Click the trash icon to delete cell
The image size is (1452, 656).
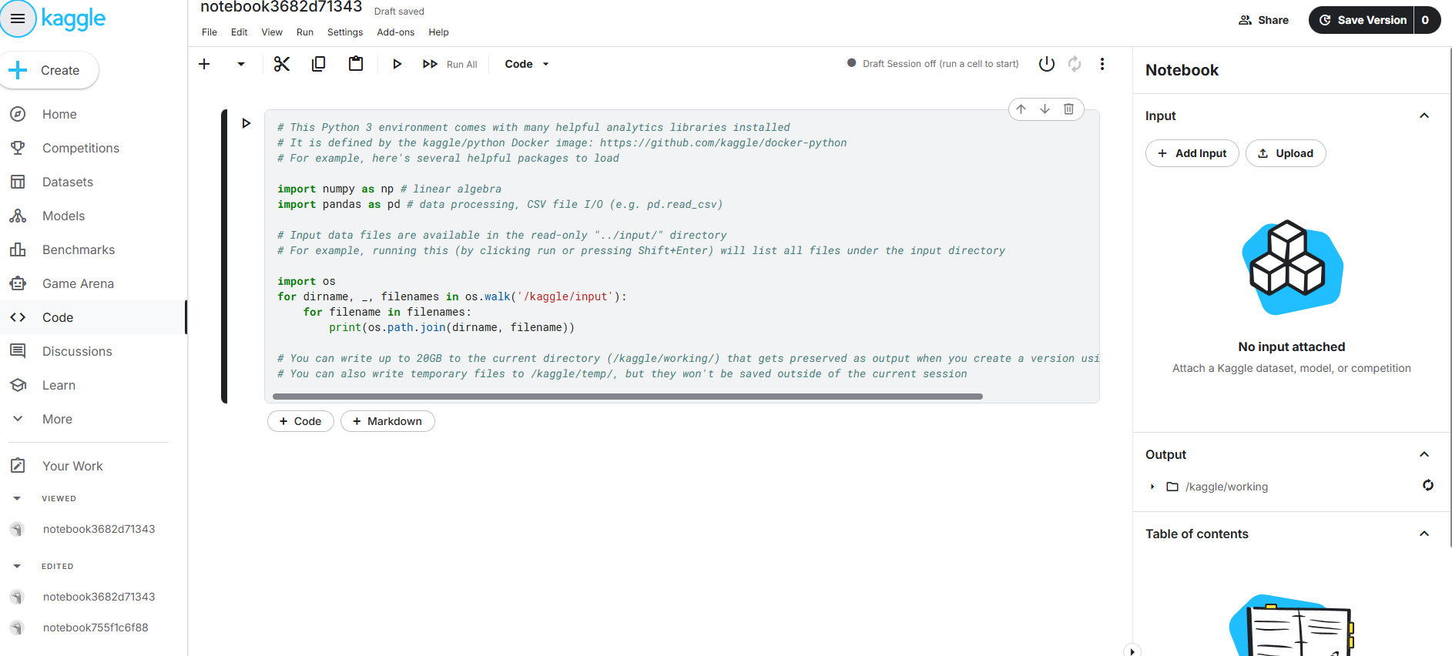[x=1068, y=109]
